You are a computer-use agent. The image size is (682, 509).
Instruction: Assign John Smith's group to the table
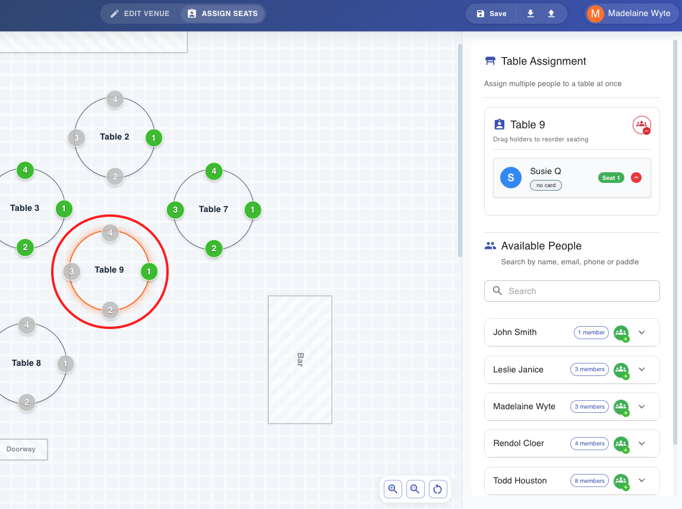coord(621,333)
